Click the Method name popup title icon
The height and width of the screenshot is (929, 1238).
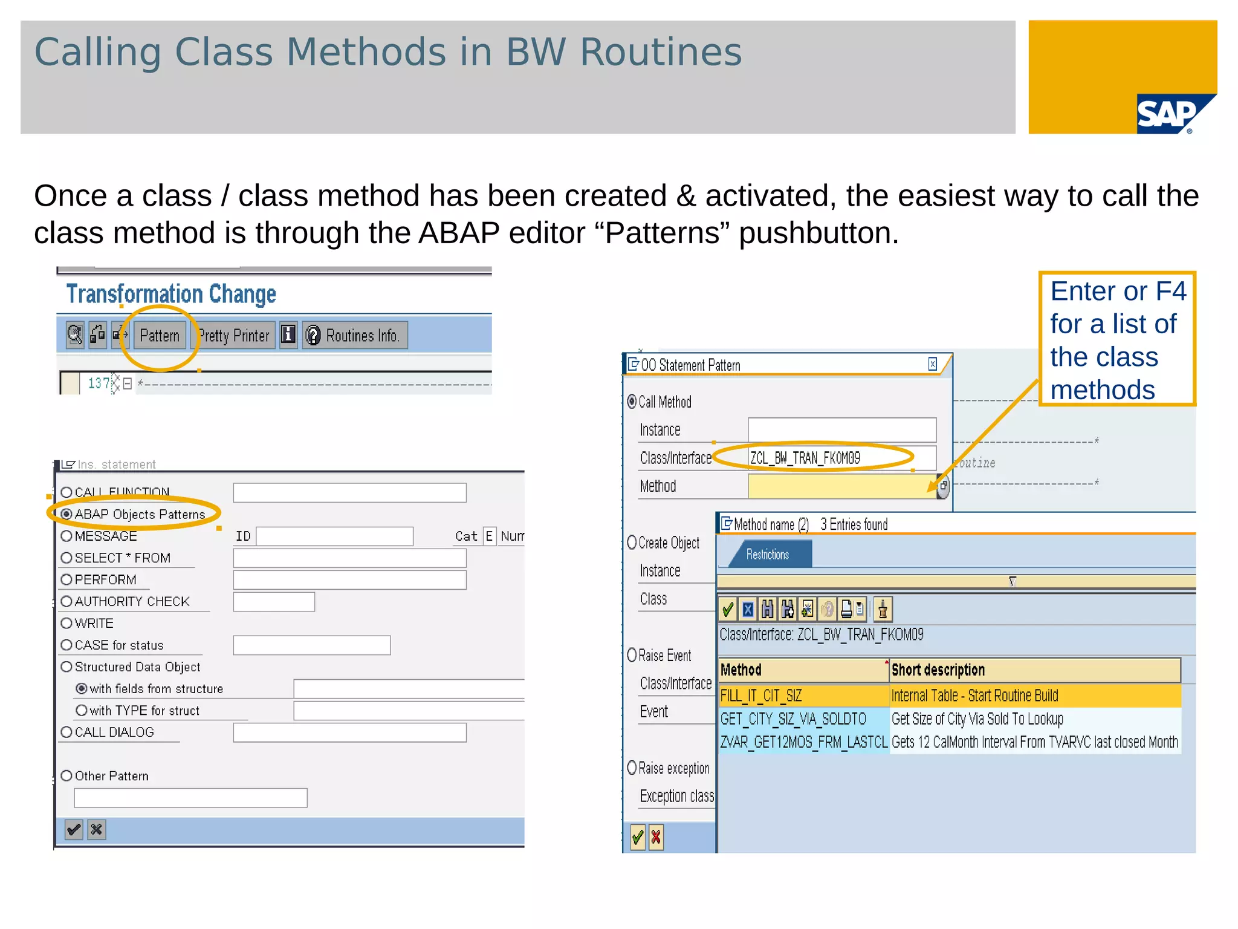[727, 523]
